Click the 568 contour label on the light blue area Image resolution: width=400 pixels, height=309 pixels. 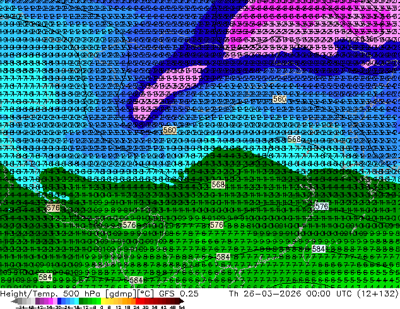click(294, 139)
